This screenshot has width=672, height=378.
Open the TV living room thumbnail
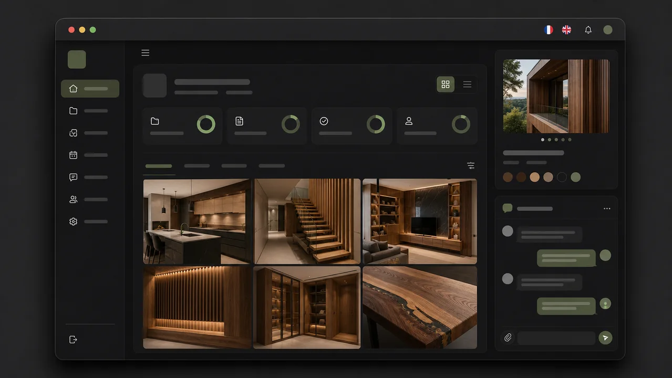(x=420, y=222)
